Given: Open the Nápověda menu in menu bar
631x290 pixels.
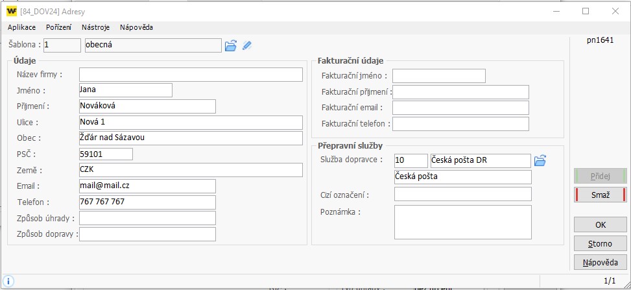Looking at the screenshot, I should pyautogui.click(x=136, y=27).
